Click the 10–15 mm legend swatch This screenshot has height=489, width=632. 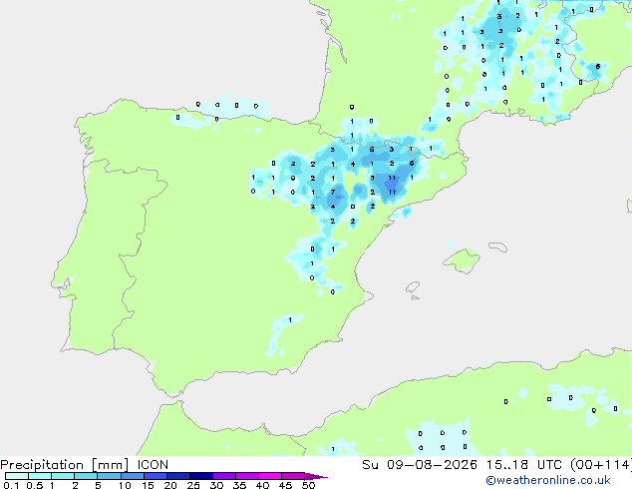click(x=132, y=476)
